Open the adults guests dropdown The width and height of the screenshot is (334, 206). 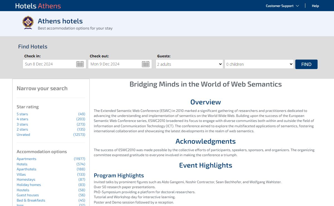(x=189, y=64)
